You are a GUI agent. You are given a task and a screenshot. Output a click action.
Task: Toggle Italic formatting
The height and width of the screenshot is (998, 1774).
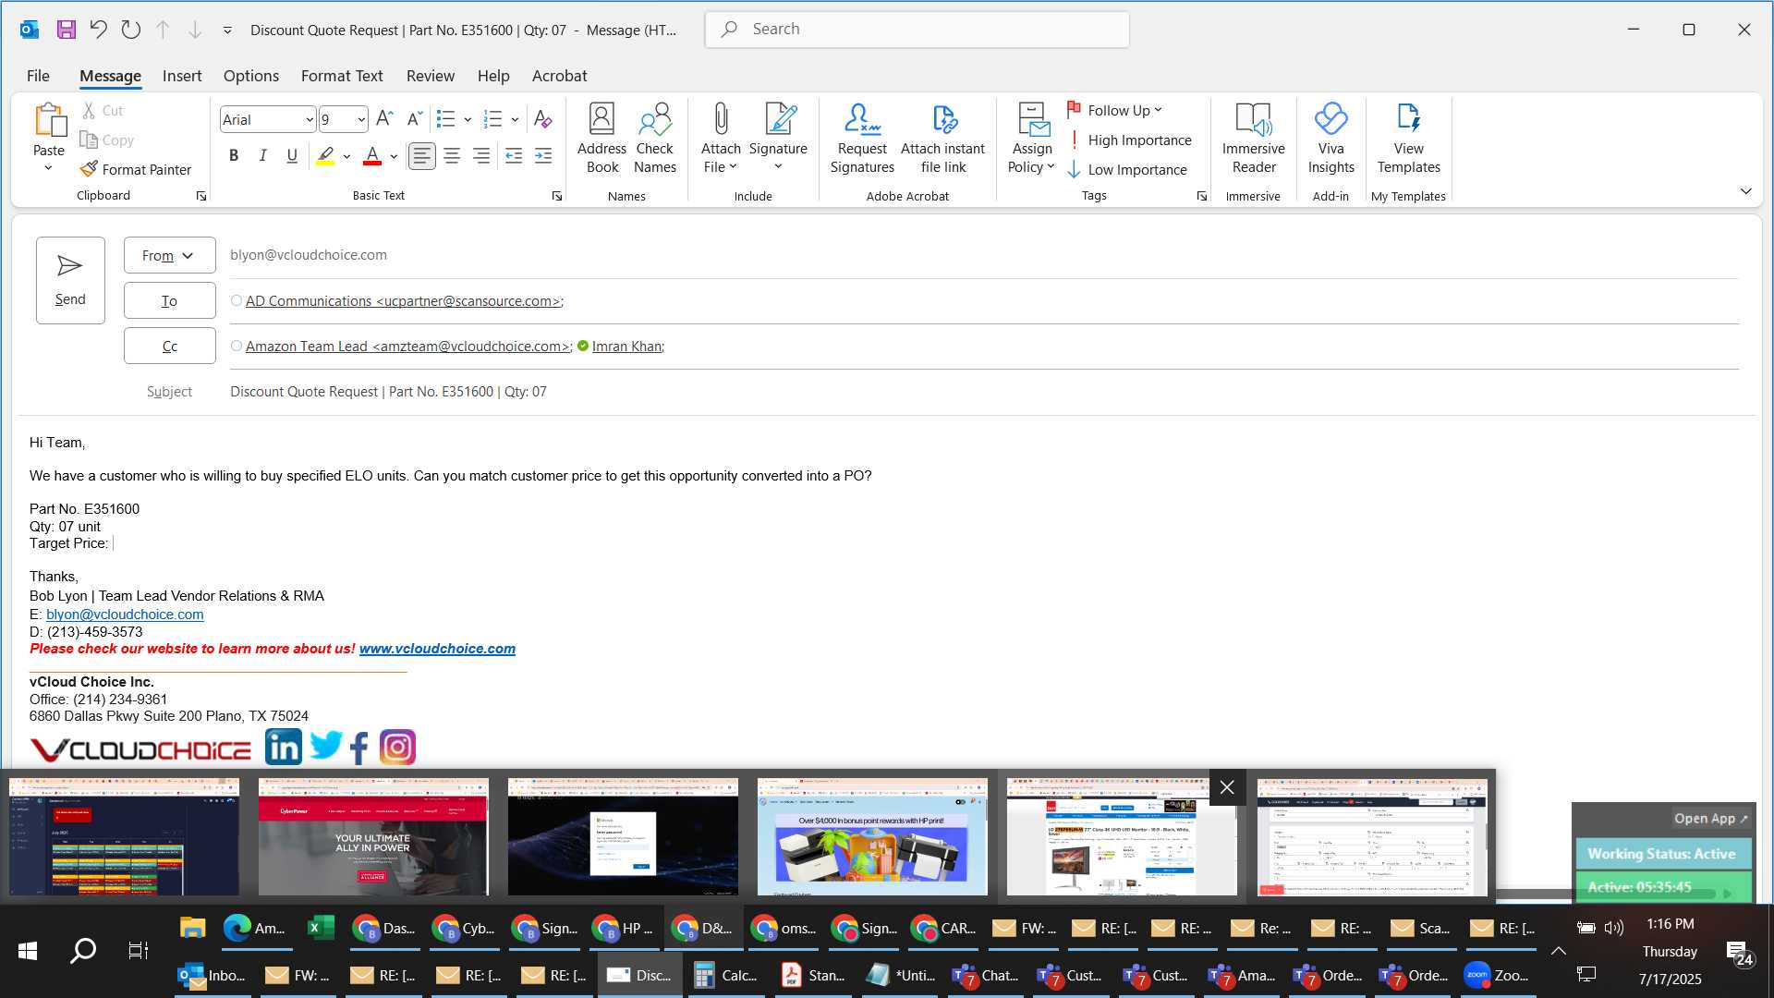[262, 156]
